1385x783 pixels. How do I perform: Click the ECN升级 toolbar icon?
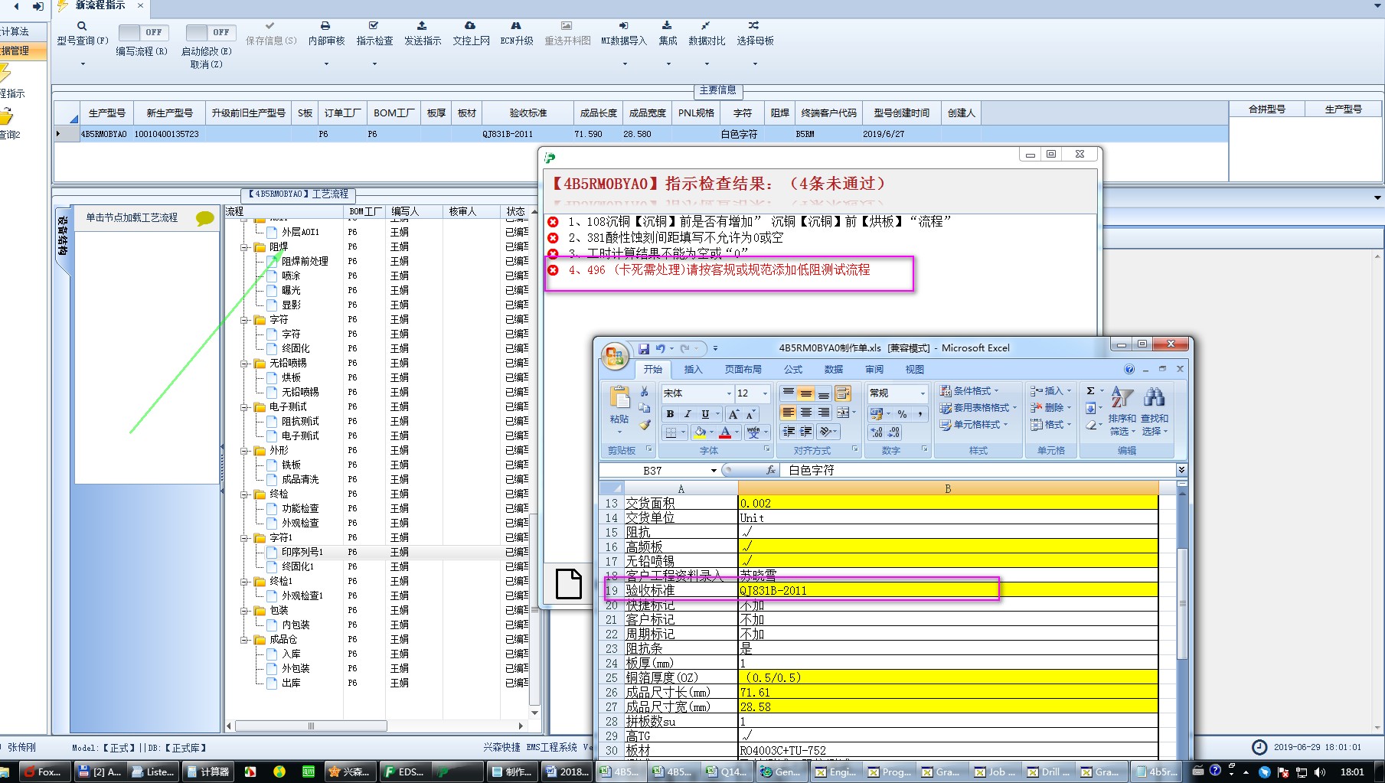click(x=516, y=25)
